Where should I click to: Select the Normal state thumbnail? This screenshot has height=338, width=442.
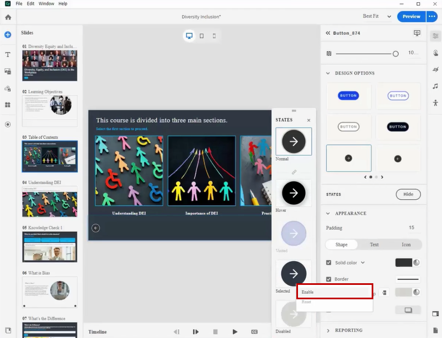[x=294, y=141]
